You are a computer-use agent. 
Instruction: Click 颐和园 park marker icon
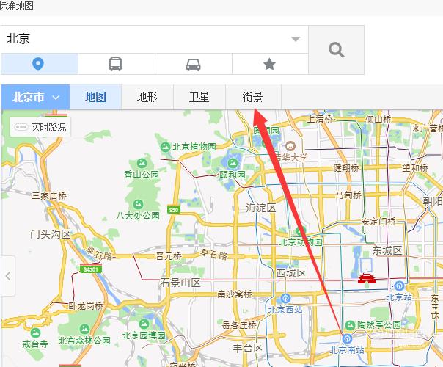pos(233,163)
